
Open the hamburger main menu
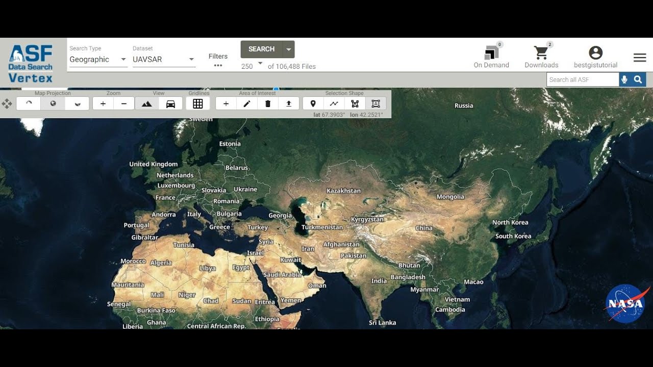(x=640, y=58)
